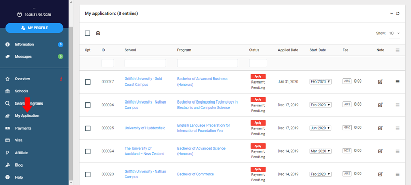Click Apply badge for application 000024

coord(258,146)
